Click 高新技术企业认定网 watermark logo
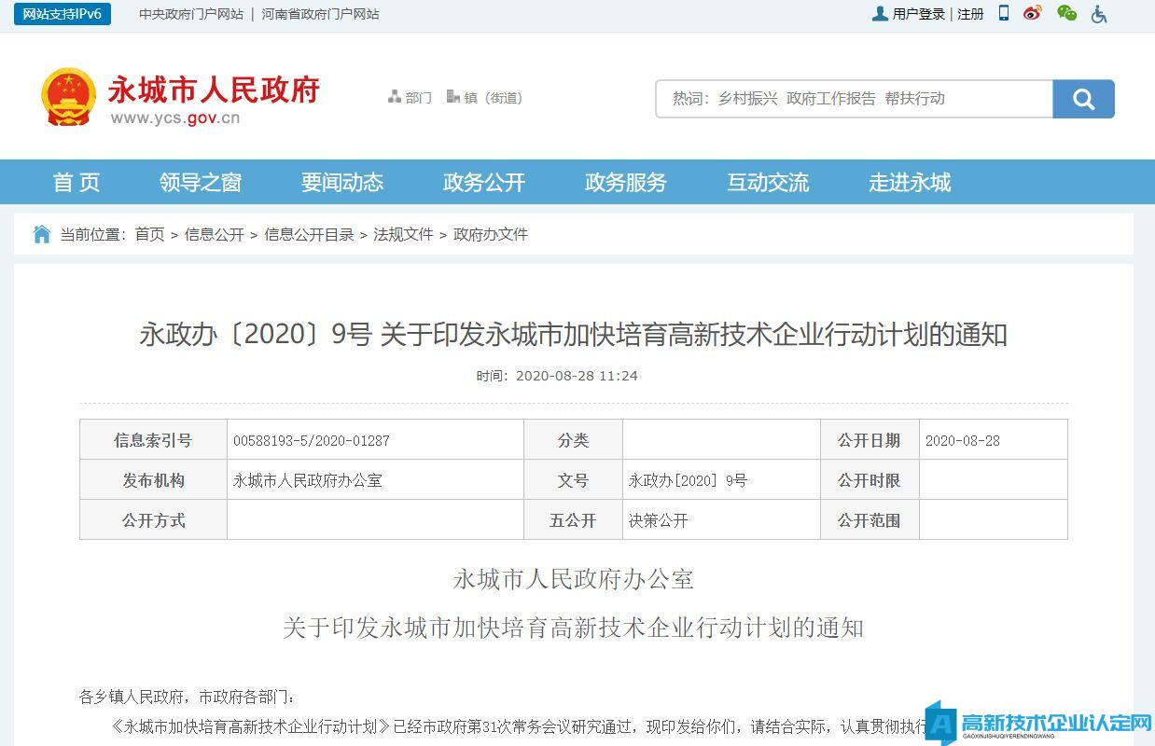Image resolution: width=1155 pixels, height=746 pixels. click(x=1042, y=723)
